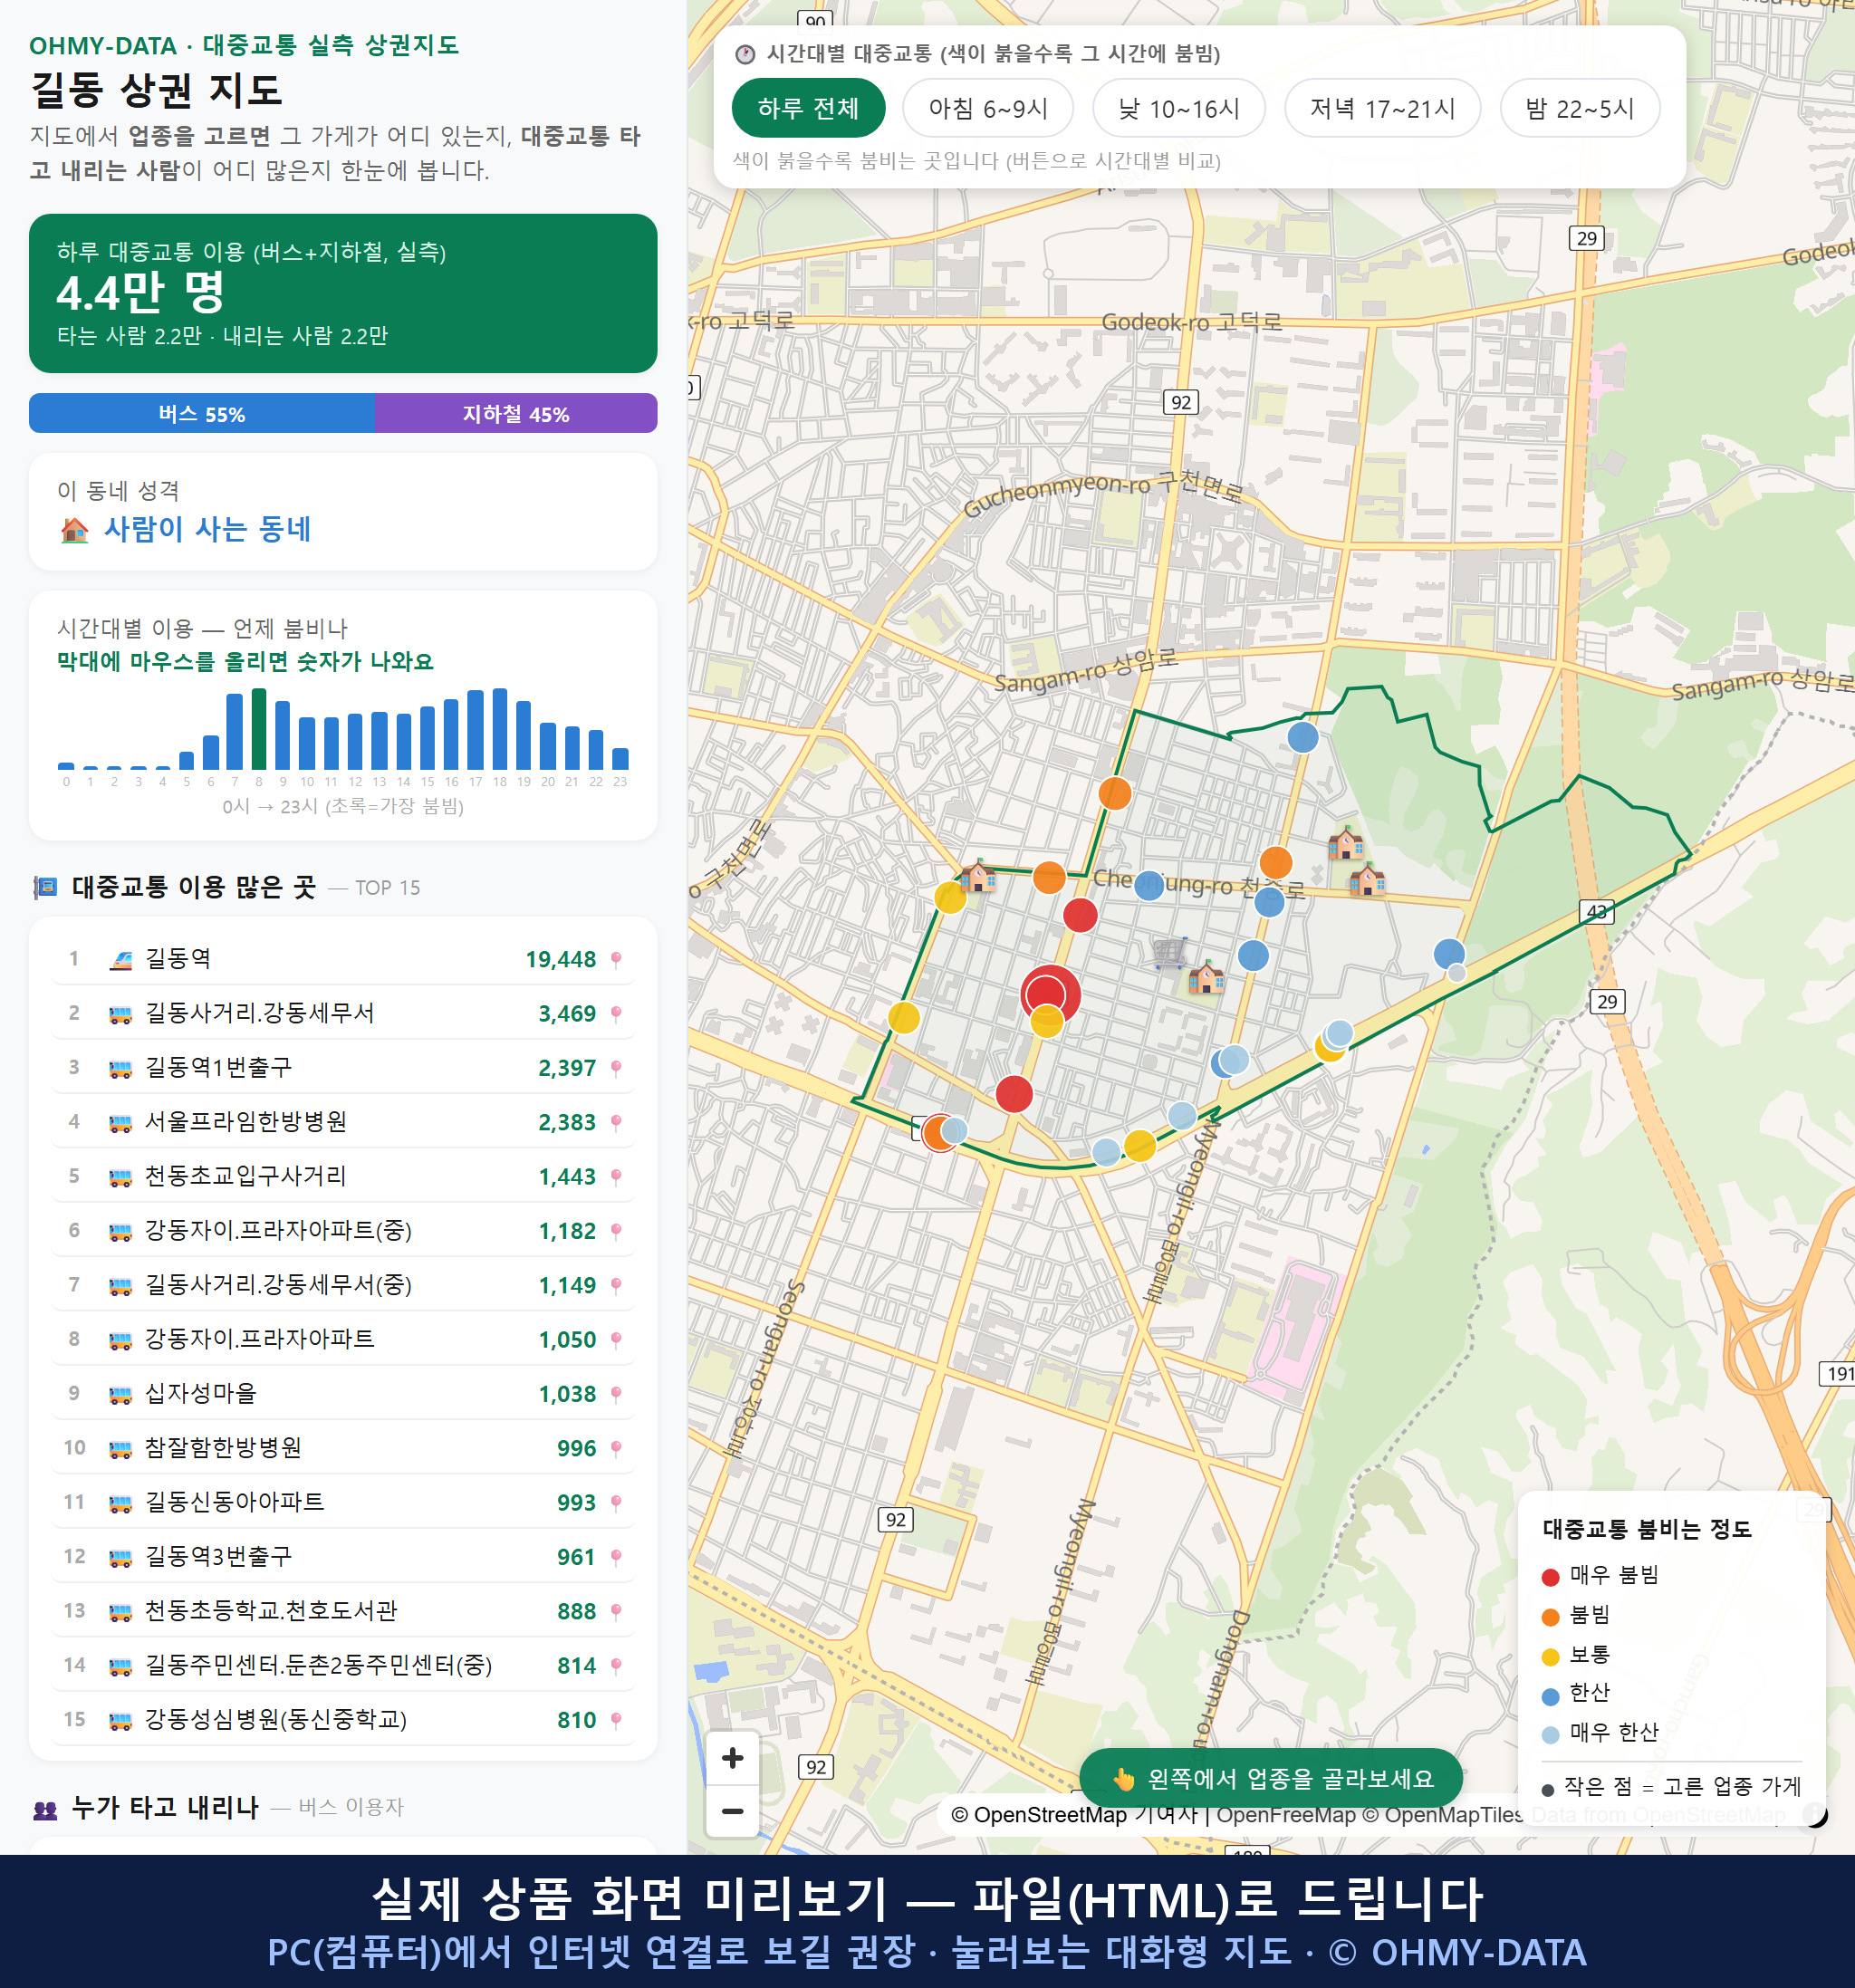Viewport: 1855px width, 1988px height.
Task: Click the 보통 yellow legend dot
Action: [1551, 1657]
